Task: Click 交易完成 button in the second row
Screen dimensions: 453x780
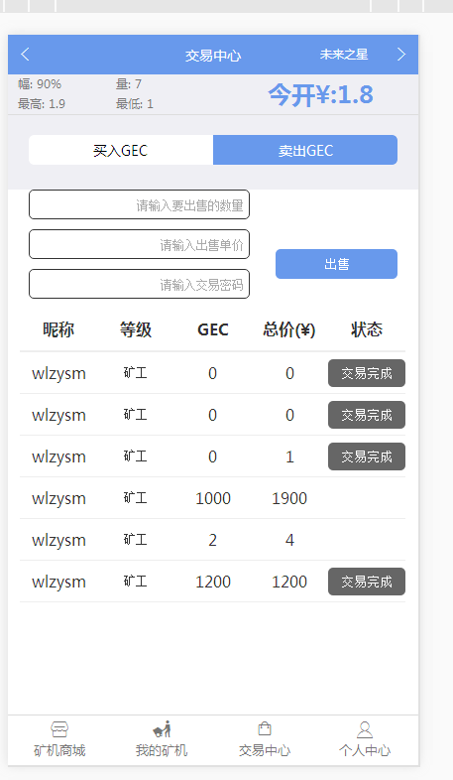Action: [x=367, y=415]
